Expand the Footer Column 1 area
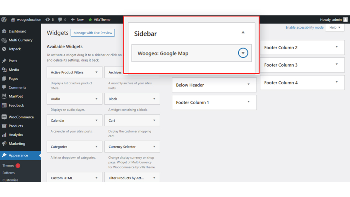Image resolution: width=350 pixels, height=197 pixels. 248,102
